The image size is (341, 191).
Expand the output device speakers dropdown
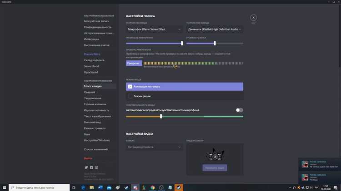pos(215,29)
